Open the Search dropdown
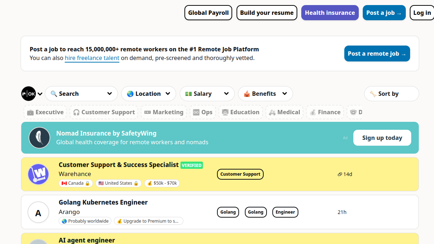 click(81, 94)
